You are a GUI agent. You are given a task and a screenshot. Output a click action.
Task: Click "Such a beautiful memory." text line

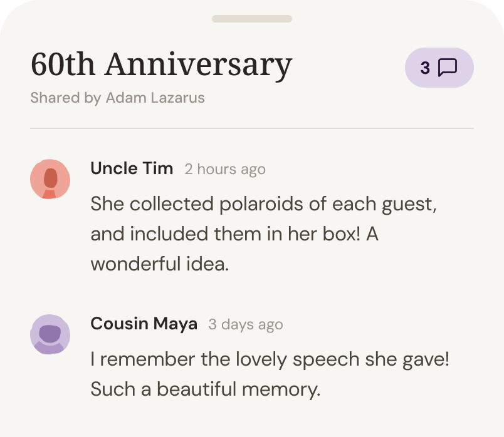[x=206, y=389]
